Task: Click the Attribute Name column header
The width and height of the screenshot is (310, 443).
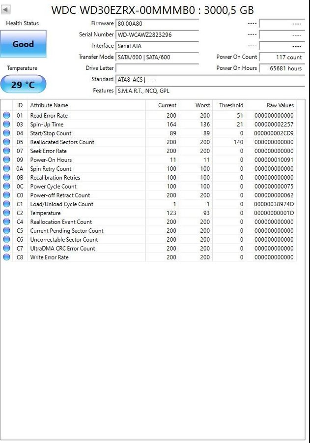Action: click(86, 105)
